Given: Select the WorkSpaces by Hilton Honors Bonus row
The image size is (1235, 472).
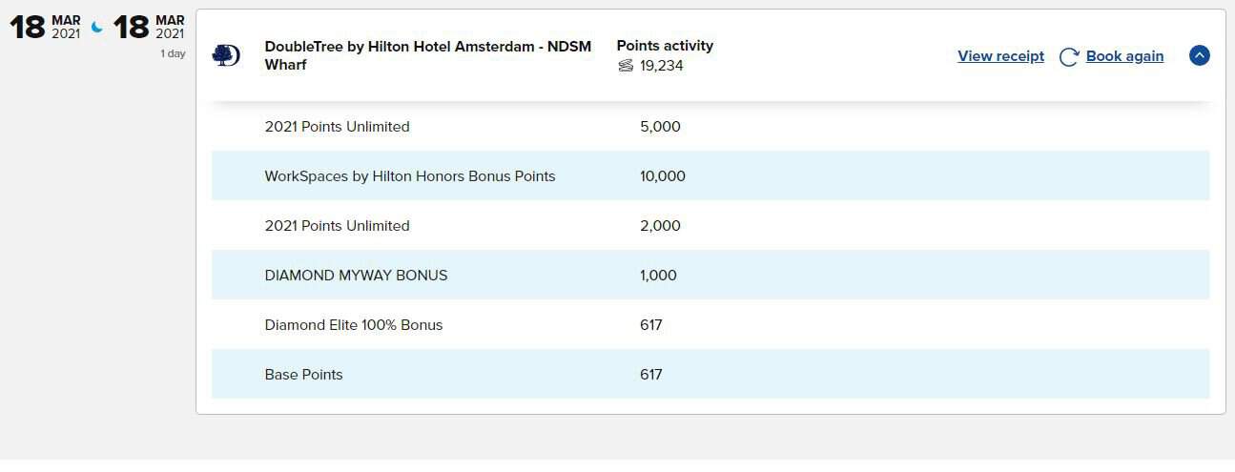Looking at the screenshot, I should 410,176.
